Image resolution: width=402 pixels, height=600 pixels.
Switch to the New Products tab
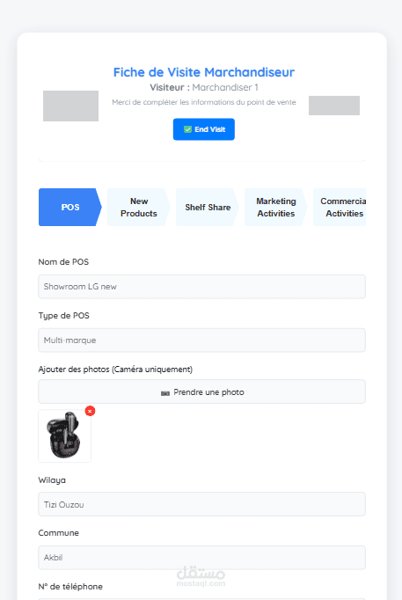tap(139, 207)
